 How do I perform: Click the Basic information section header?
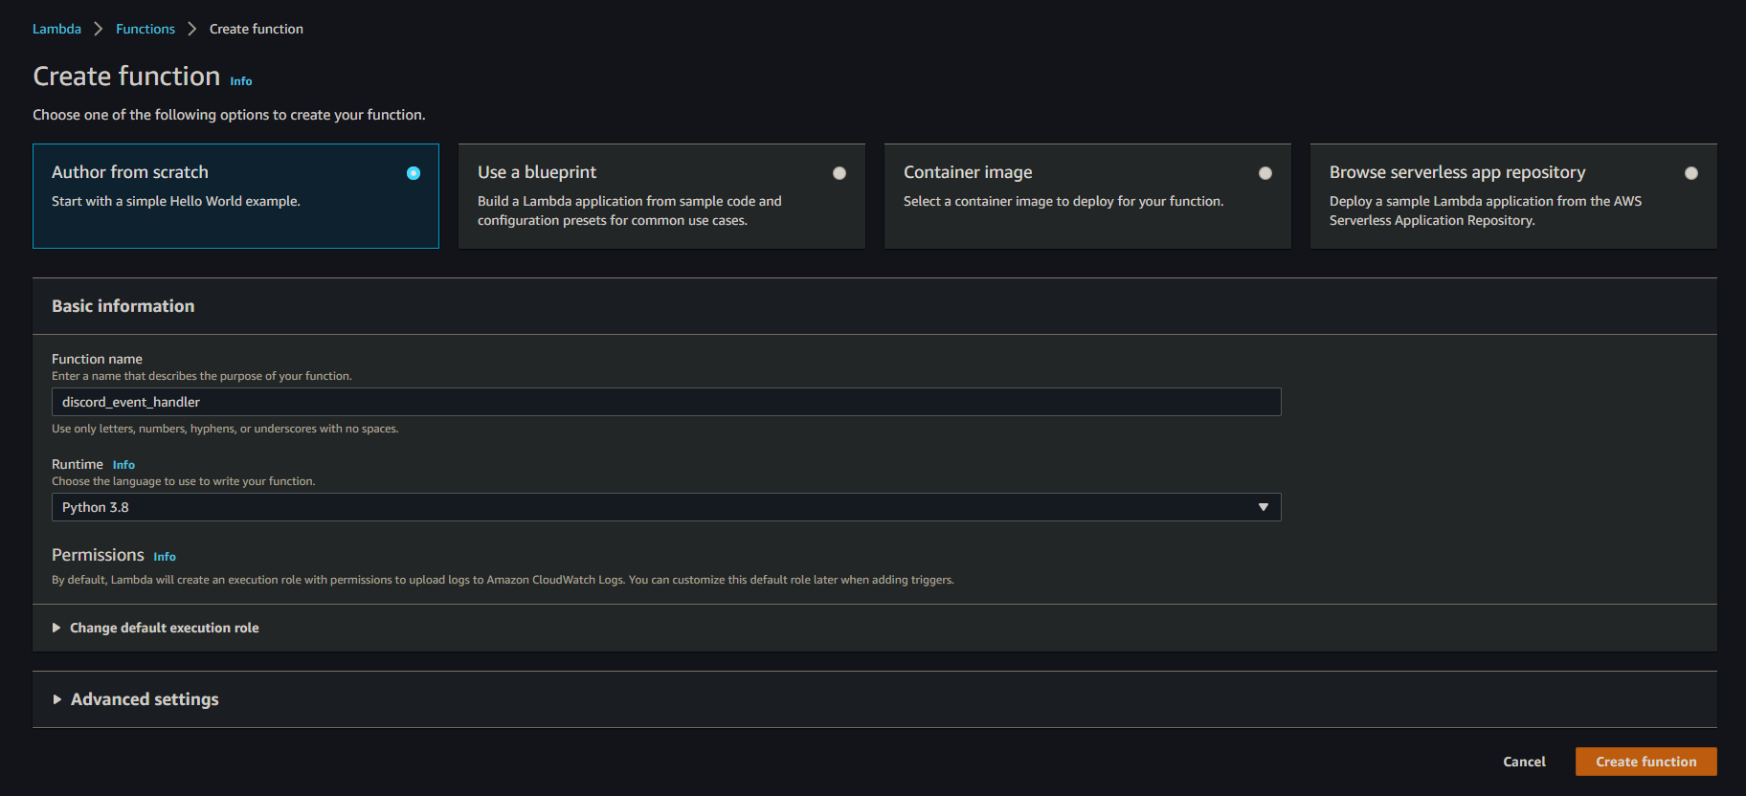(123, 306)
